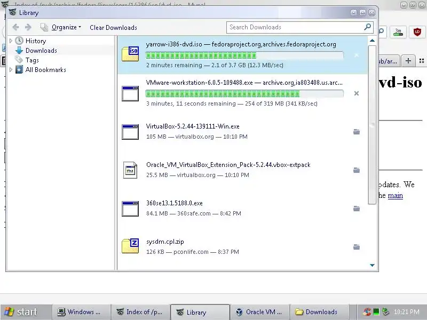
Task: Select the Oracle_VM_VirtualBox_Extension_Pack file name
Action: tap(228, 165)
